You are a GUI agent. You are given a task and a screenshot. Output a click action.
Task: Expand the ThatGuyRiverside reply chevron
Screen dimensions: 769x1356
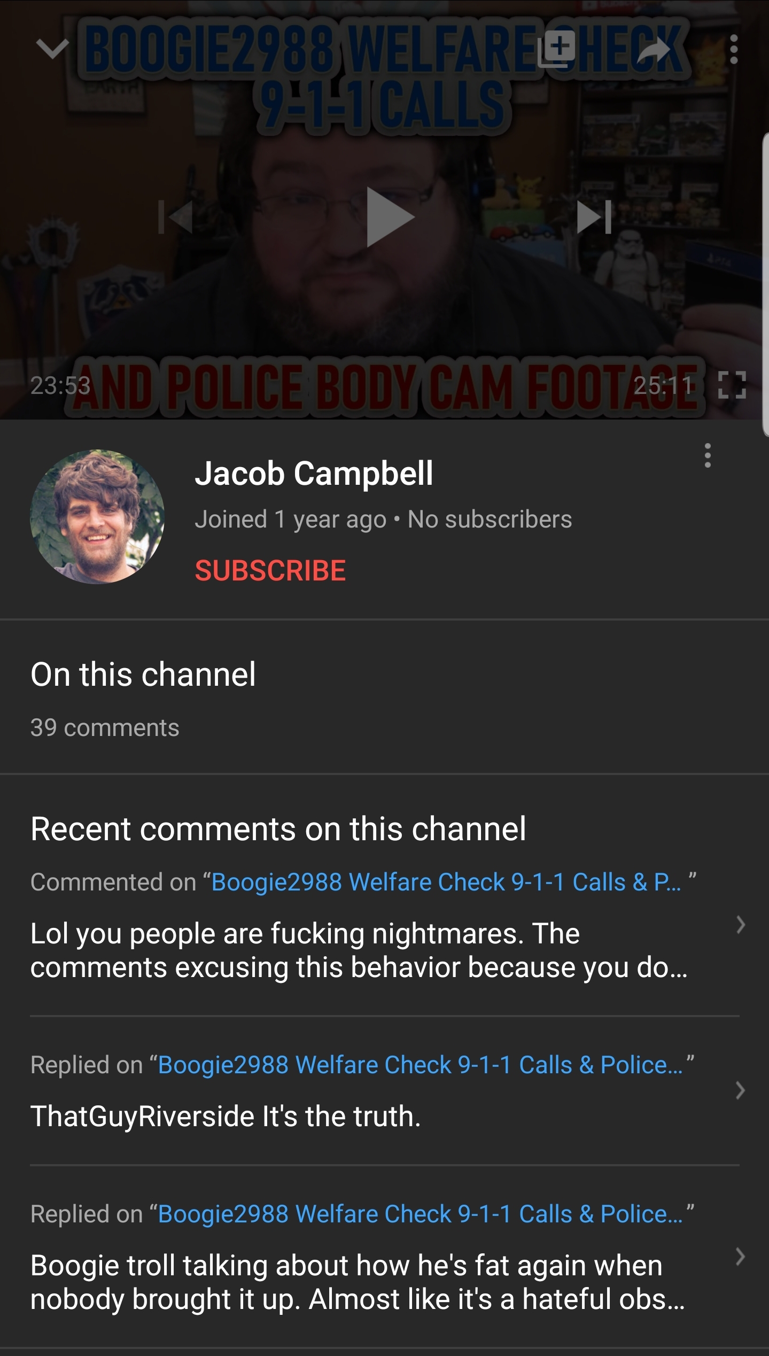[740, 1090]
